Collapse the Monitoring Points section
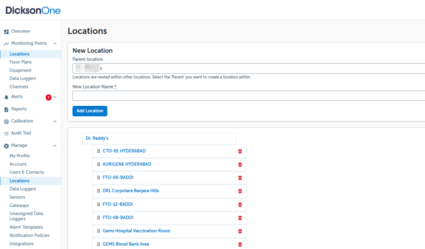This screenshot has width=425, height=249. click(55, 44)
